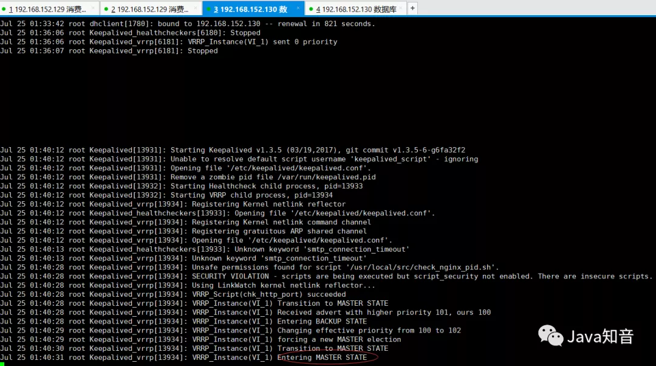Close active tab 3 with its X

click(x=298, y=8)
